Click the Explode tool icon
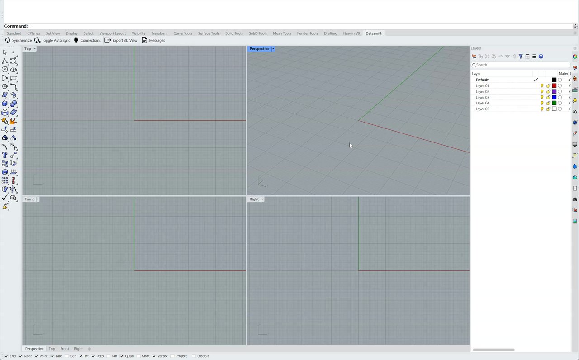Screen dimensions: 579x360 click(x=14, y=121)
